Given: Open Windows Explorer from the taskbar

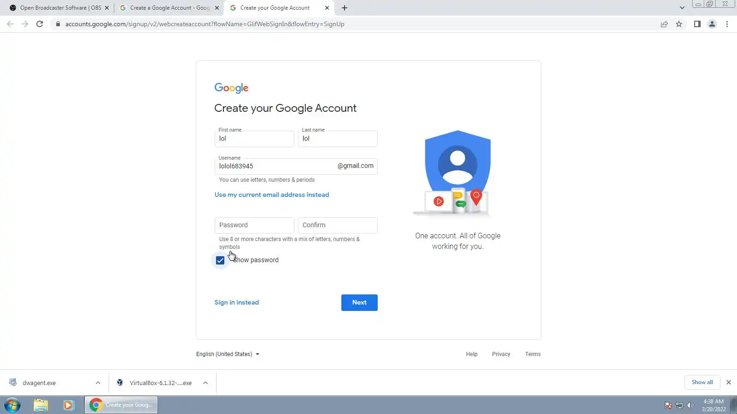Looking at the screenshot, I should pos(41,405).
